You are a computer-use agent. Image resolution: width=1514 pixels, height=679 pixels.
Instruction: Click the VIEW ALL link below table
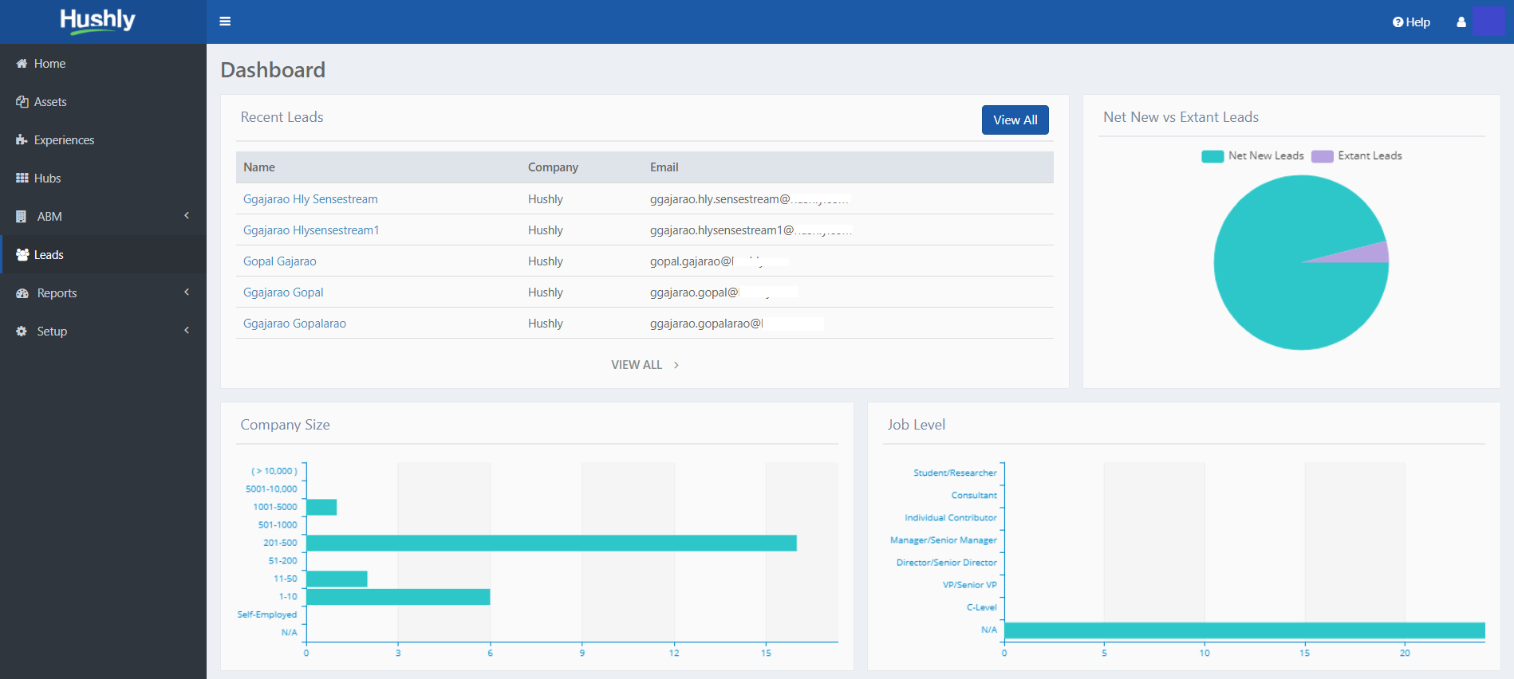637,365
